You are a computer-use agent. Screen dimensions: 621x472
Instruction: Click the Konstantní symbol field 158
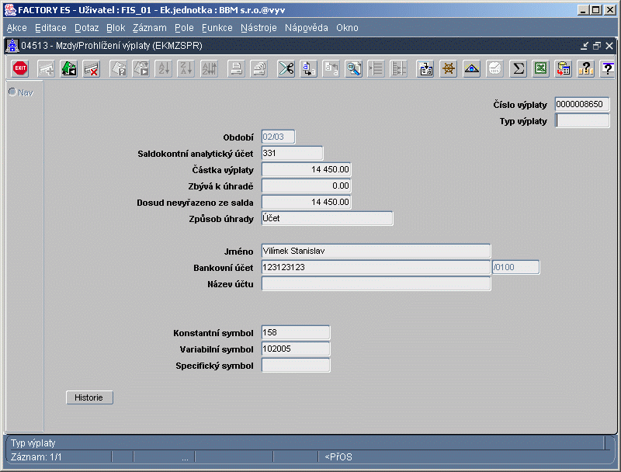[296, 332]
